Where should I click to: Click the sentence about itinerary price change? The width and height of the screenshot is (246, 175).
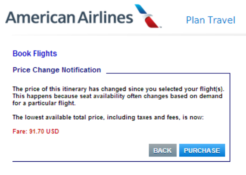[x=118, y=89]
